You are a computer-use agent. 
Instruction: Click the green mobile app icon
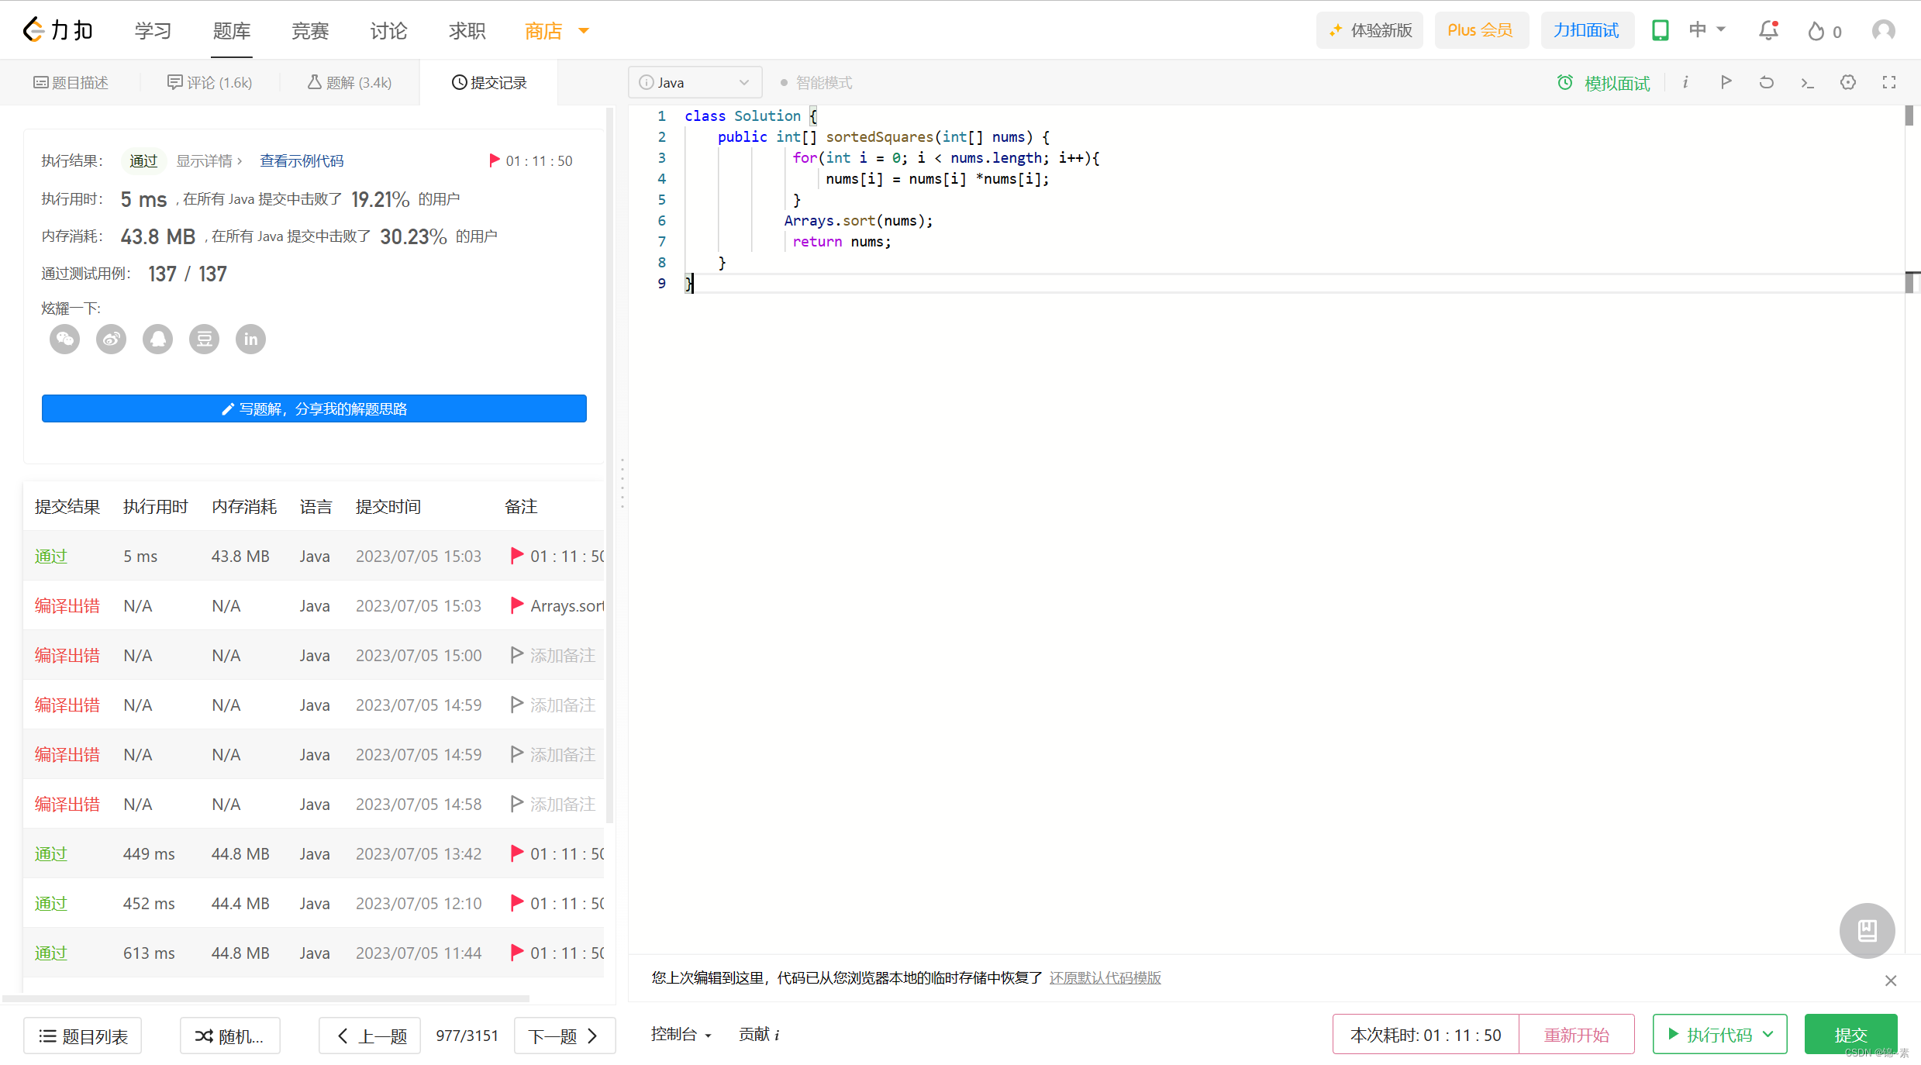(1660, 30)
